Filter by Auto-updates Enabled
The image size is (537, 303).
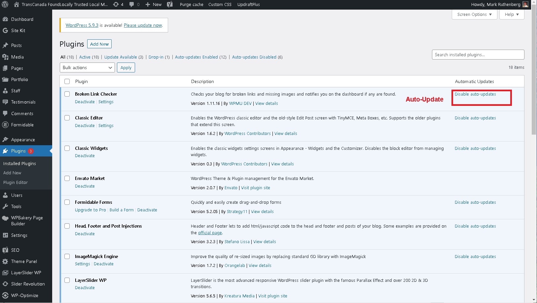(x=197, y=57)
